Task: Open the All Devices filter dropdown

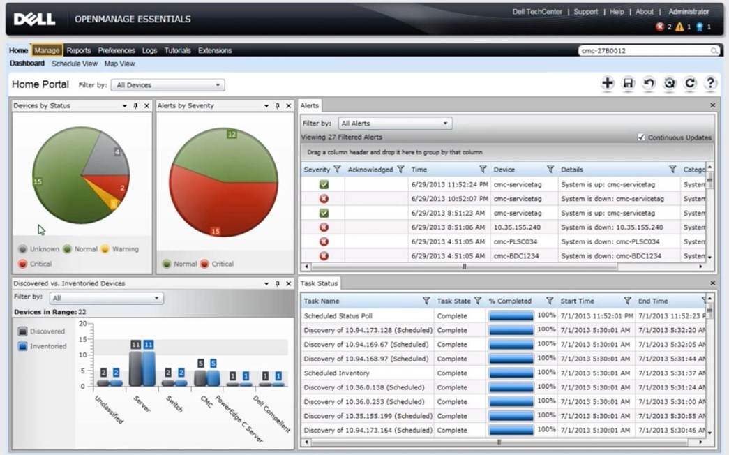Action: pos(168,85)
